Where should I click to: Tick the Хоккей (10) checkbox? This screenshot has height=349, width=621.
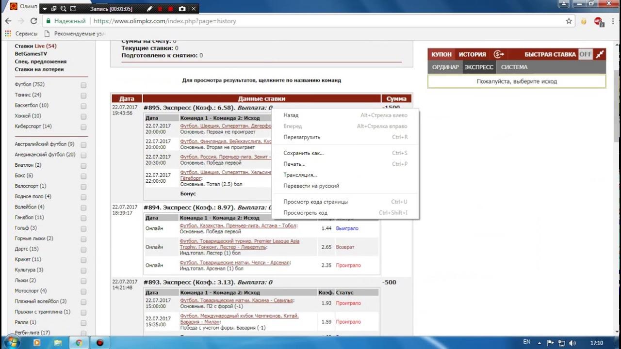[83, 116]
